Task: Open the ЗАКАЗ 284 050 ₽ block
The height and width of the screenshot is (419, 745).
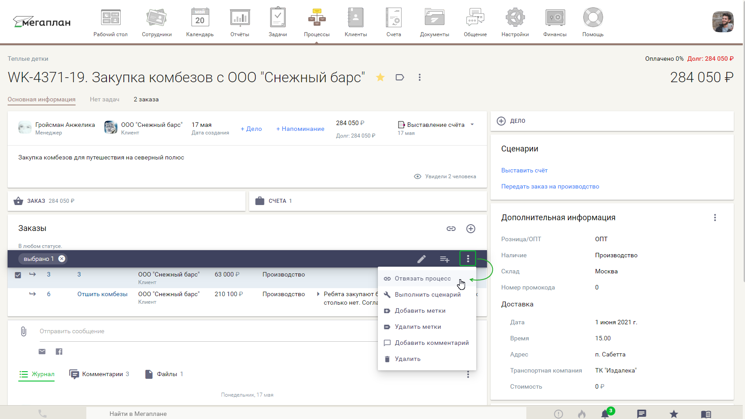Action: tap(127, 201)
